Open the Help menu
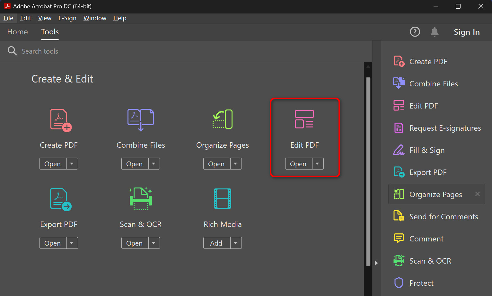This screenshot has height=296, width=492. [x=120, y=18]
